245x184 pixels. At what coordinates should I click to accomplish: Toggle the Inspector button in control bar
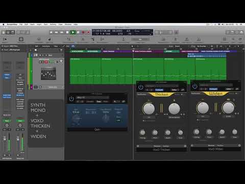(8, 32)
